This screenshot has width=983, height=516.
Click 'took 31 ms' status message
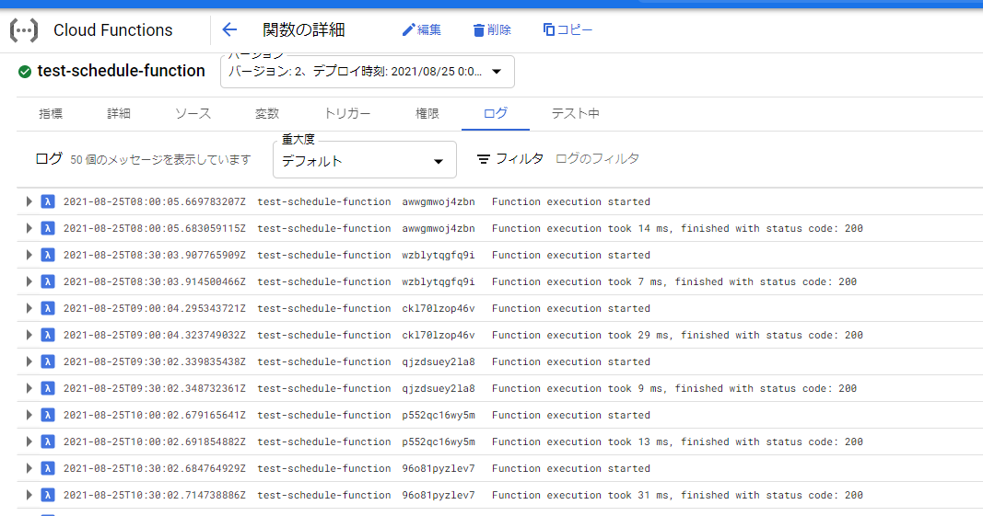coord(677,495)
